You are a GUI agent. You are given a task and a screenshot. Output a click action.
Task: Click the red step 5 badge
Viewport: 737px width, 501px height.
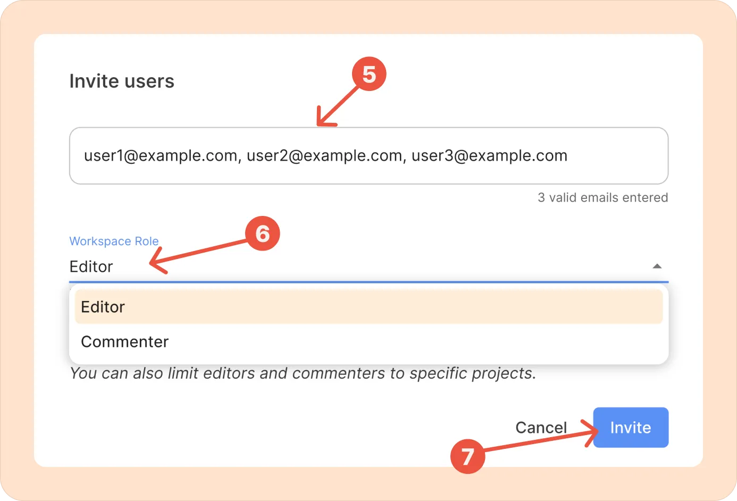click(x=369, y=74)
